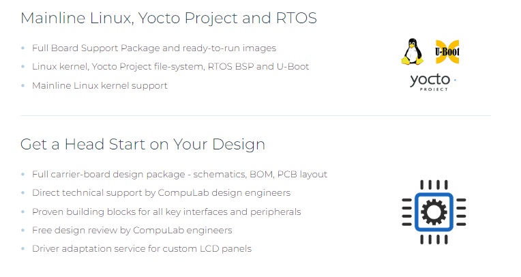Click the bullet dot before "Full Board Support Package"
This screenshot has height=277, width=521.
point(23,48)
